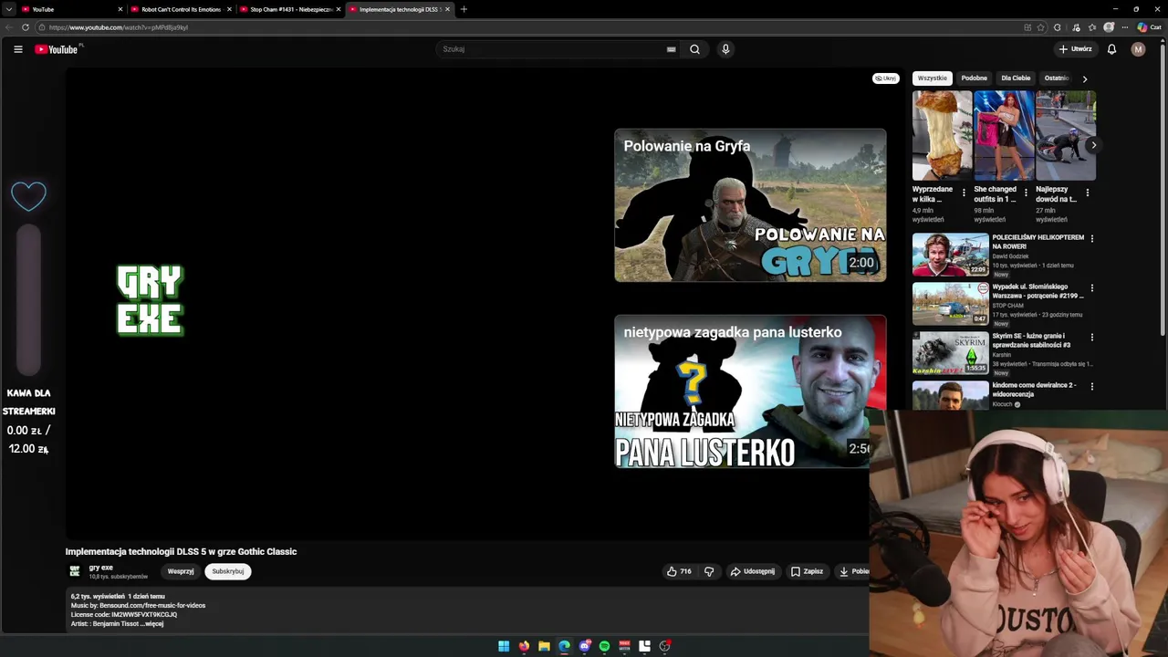This screenshot has height=657, width=1168.
Task: Open options for kindome come dewiralnce video
Action: pyautogui.click(x=1092, y=387)
